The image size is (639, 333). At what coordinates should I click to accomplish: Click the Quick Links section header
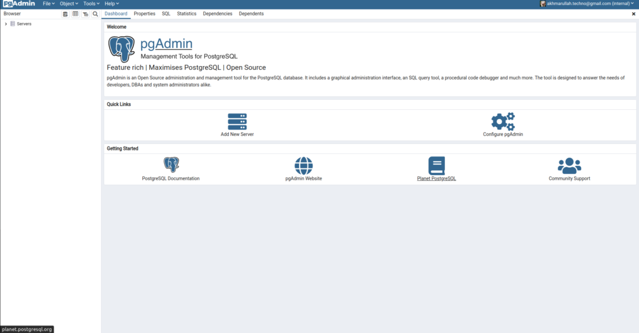coord(119,104)
